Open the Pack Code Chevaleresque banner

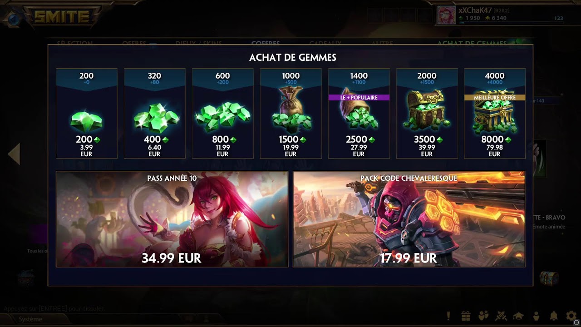pos(409,219)
